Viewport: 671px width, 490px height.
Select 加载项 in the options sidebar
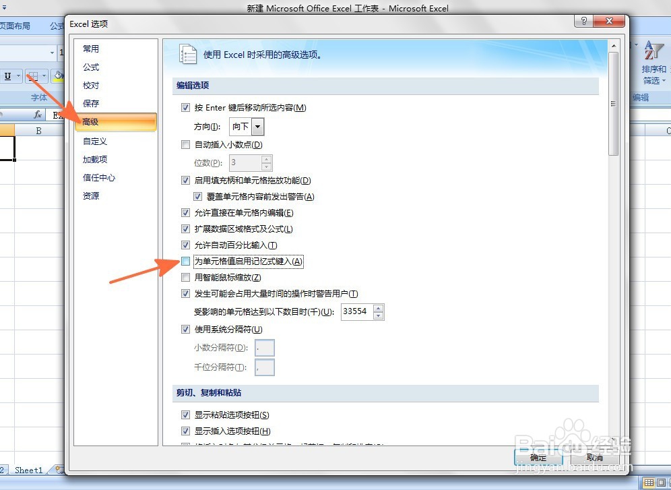(116, 160)
